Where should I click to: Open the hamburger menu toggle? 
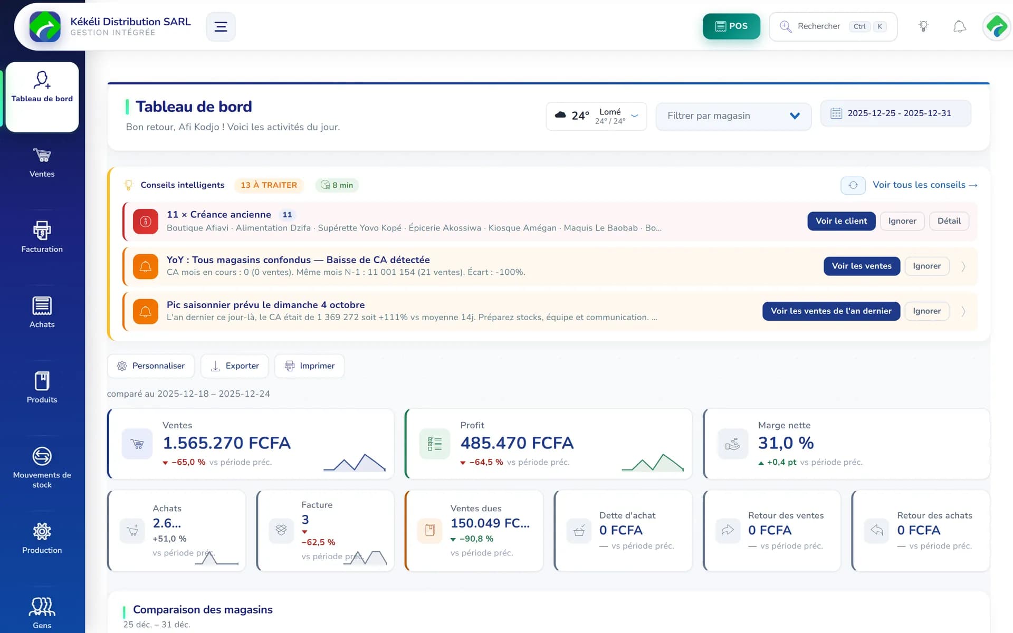click(221, 26)
